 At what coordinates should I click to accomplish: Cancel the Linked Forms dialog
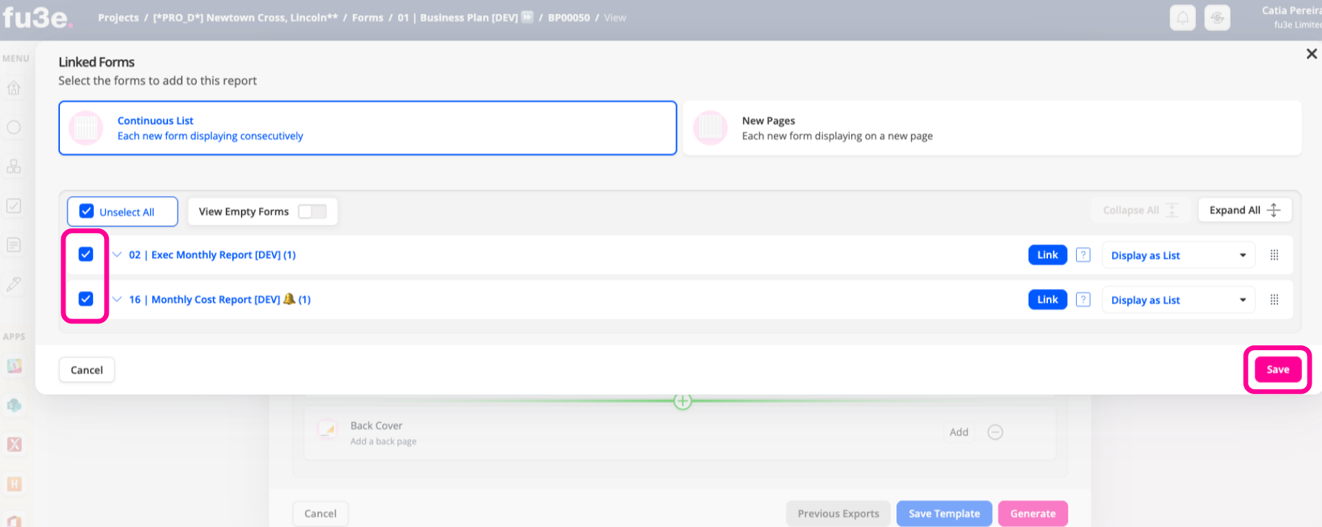pyautogui.click(x=87, y=370)
